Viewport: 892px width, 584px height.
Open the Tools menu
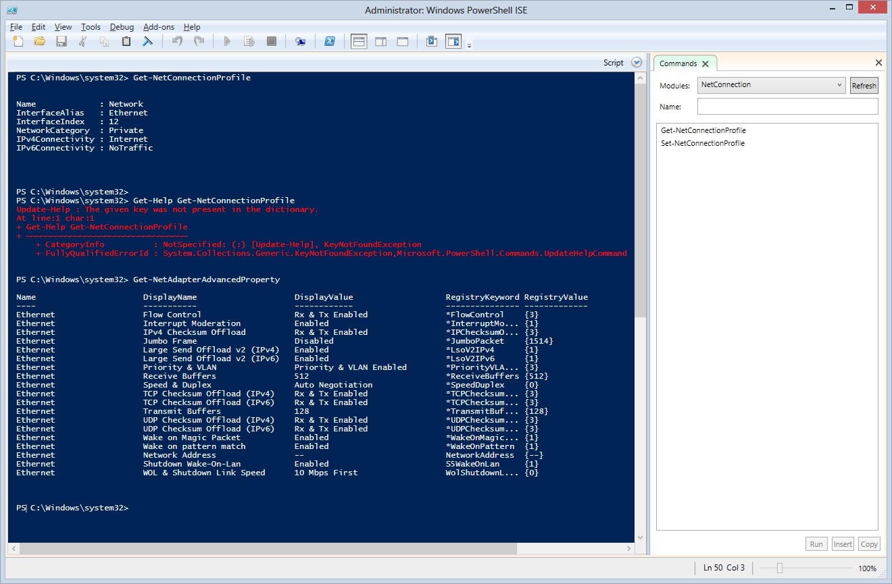point(91,27)
